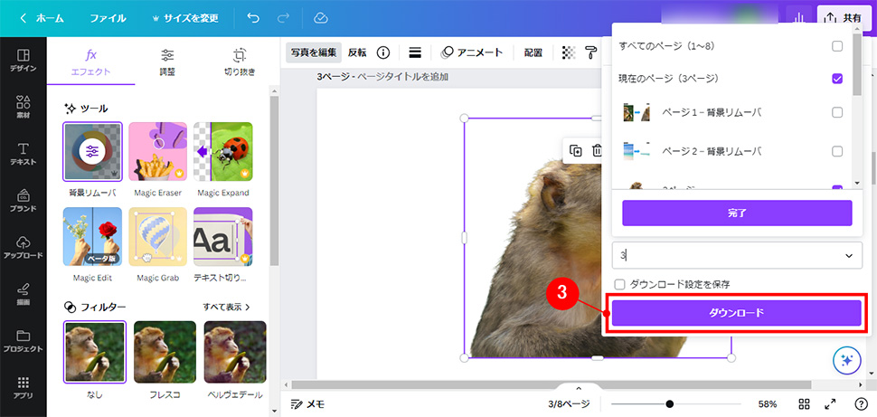Viewport: 877px width, 417px height.
Task: Open the help question mark icon
Action: [861, 404]
